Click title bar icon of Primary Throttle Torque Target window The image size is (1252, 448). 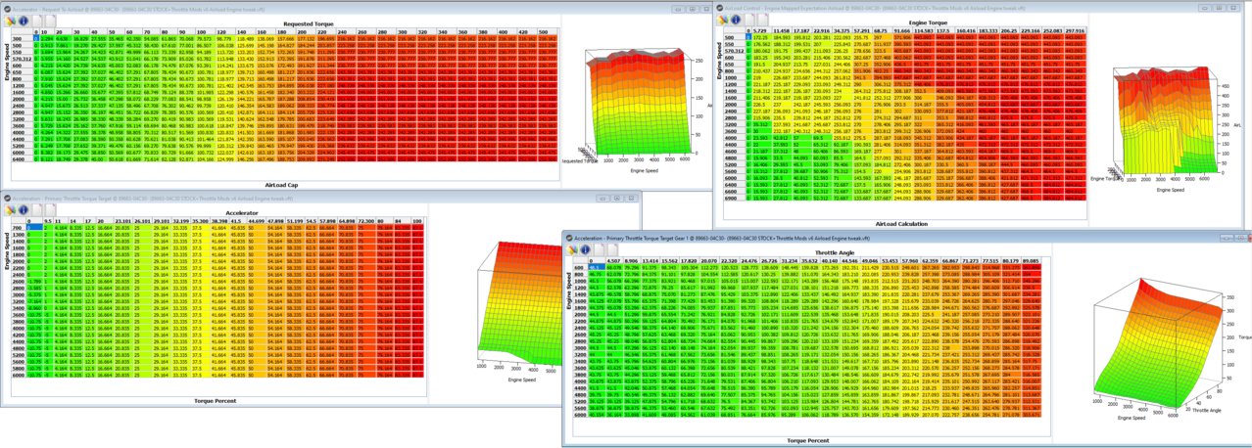tap(8, 198)
